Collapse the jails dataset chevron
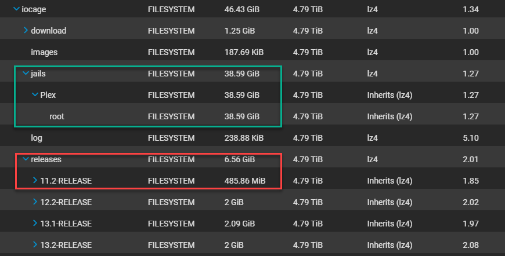 pos(26,74)
